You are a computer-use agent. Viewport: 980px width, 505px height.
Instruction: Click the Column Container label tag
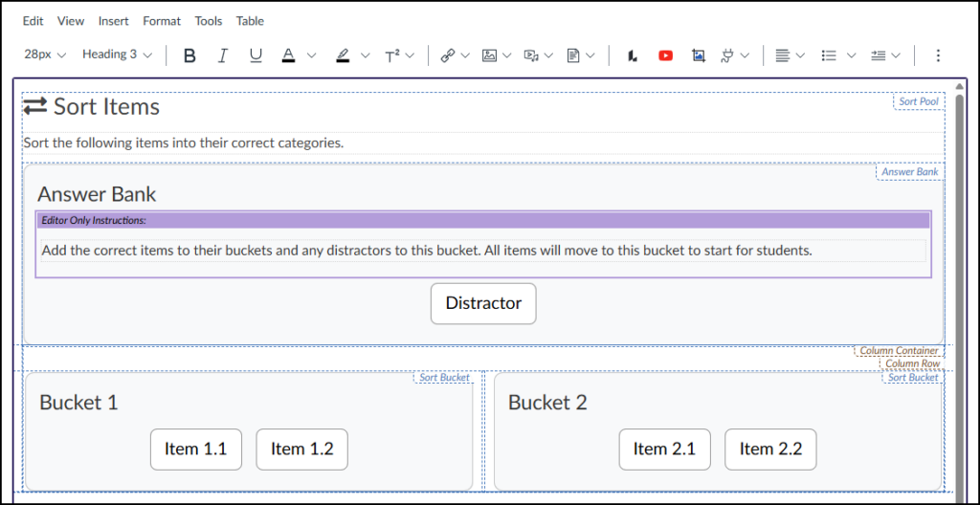click(899, 351)
